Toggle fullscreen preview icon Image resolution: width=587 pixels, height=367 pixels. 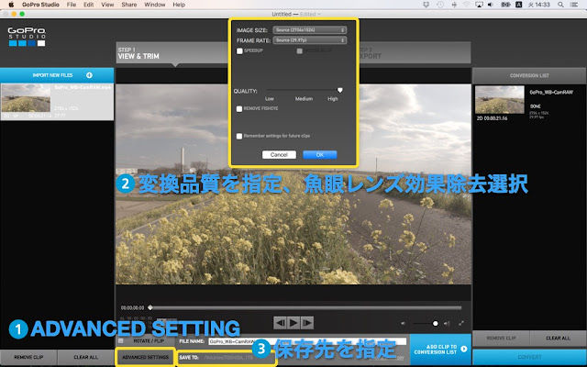click(x=461, y=323)
